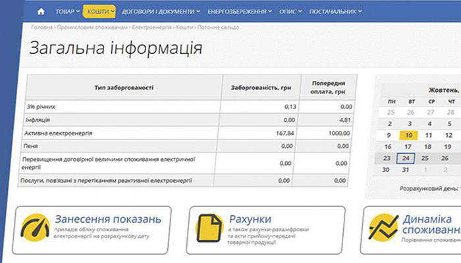Click the consumption dynamics chart icon
The image size is (461, 263).
384,228
